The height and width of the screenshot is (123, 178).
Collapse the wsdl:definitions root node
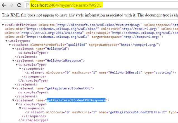pyautogui.click(x=3, y=25)
